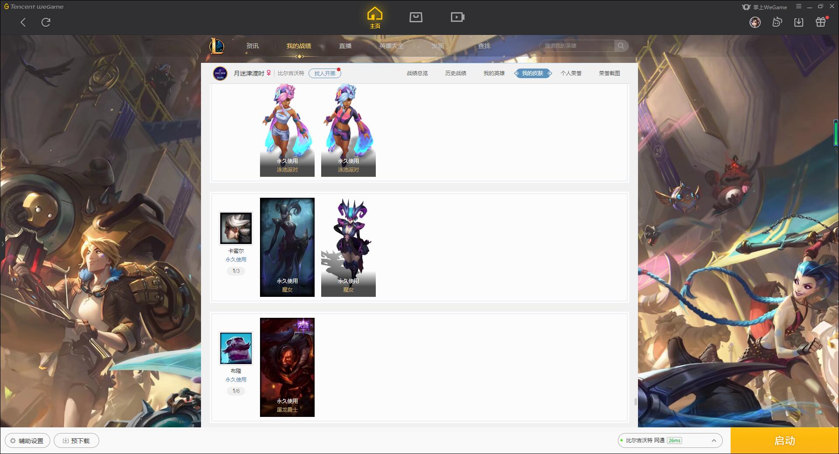Image resolution: width=839 pixels, height=454 pixels.
Task: Click the player name 月迷津渡时
Action: [249, 73]
